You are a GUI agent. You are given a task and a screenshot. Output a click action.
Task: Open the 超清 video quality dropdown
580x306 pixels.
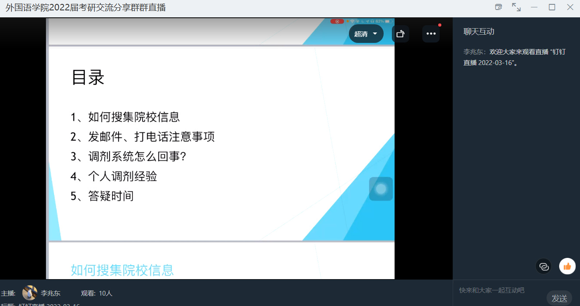coord(365,34)
